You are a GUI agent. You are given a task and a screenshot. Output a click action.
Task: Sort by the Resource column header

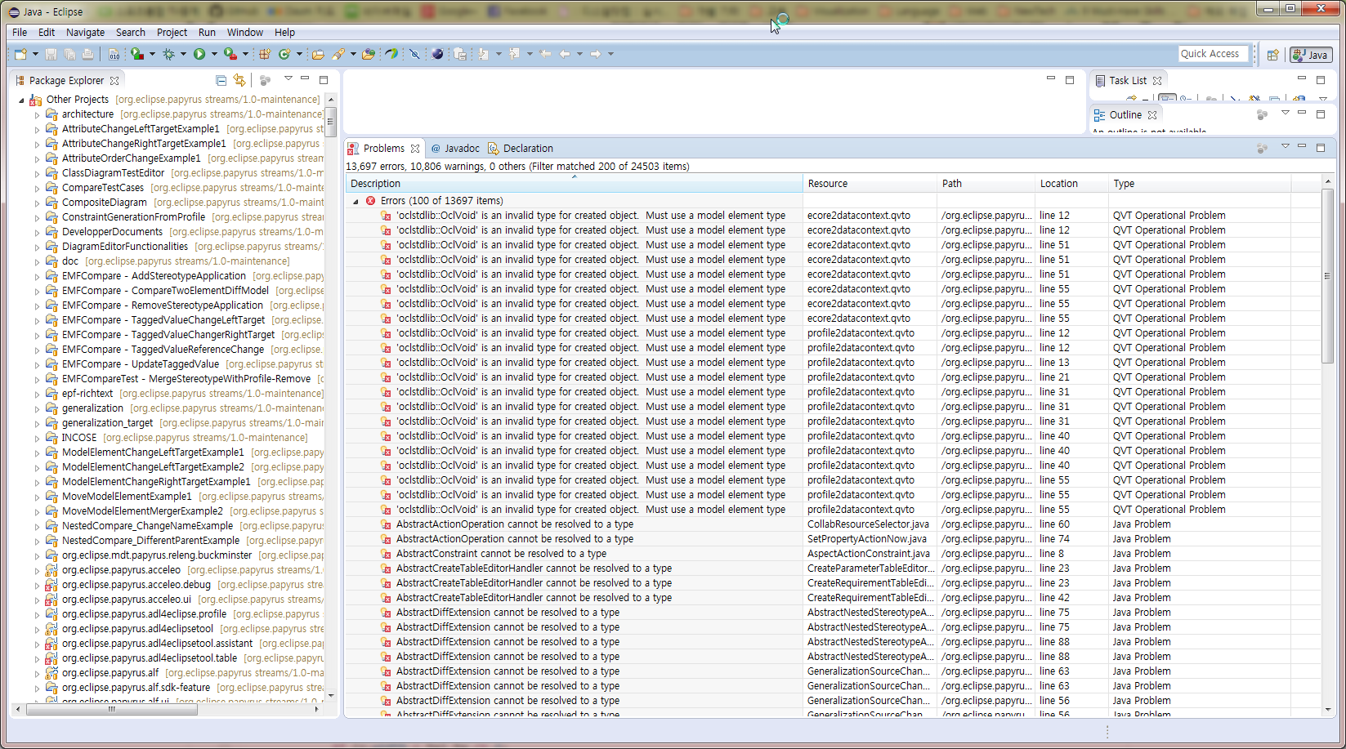coord(870,184)
